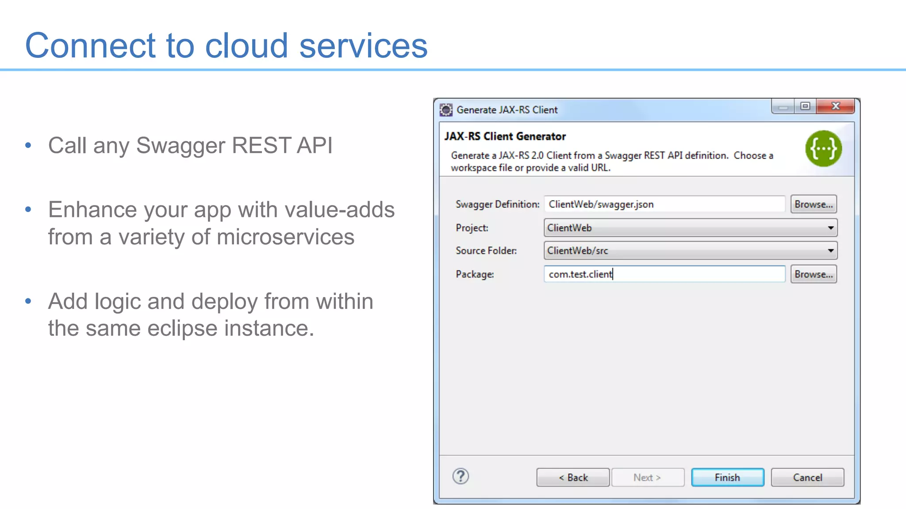Cancel the JAX-RS Client wizard
Viewport: 906px width, 509px height.
click(807, 477)
